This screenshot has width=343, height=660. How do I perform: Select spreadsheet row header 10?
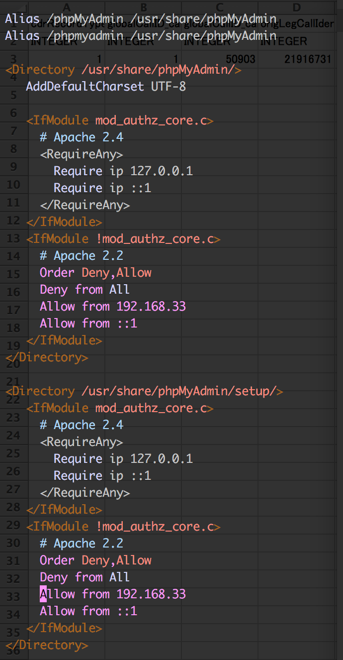pos(14,185)
